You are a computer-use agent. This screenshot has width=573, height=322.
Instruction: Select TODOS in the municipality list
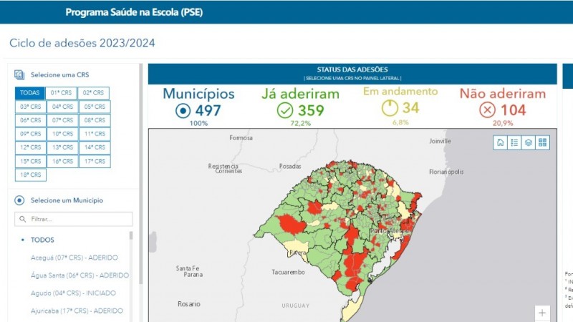pyautogui.click(x=42, y=240)
